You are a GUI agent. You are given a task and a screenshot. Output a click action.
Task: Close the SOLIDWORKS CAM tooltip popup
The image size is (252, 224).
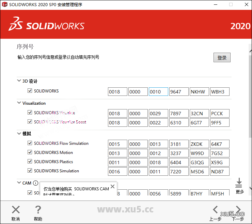point(113,186)
